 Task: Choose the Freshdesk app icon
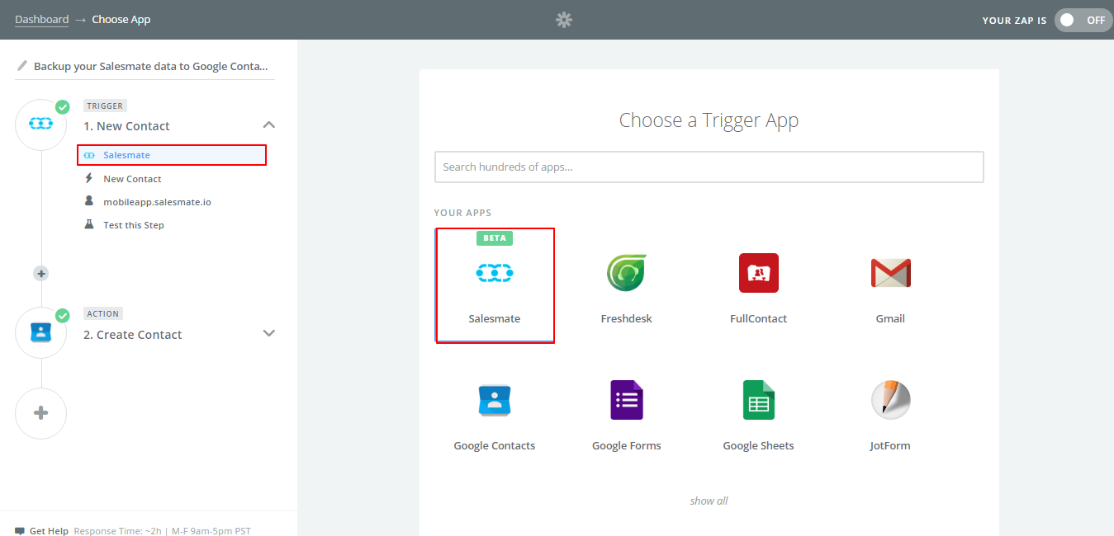pyautogui.click(x=627, y=272)
